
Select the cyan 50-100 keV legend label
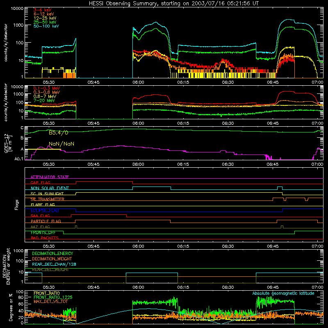[x=46, y=26]
